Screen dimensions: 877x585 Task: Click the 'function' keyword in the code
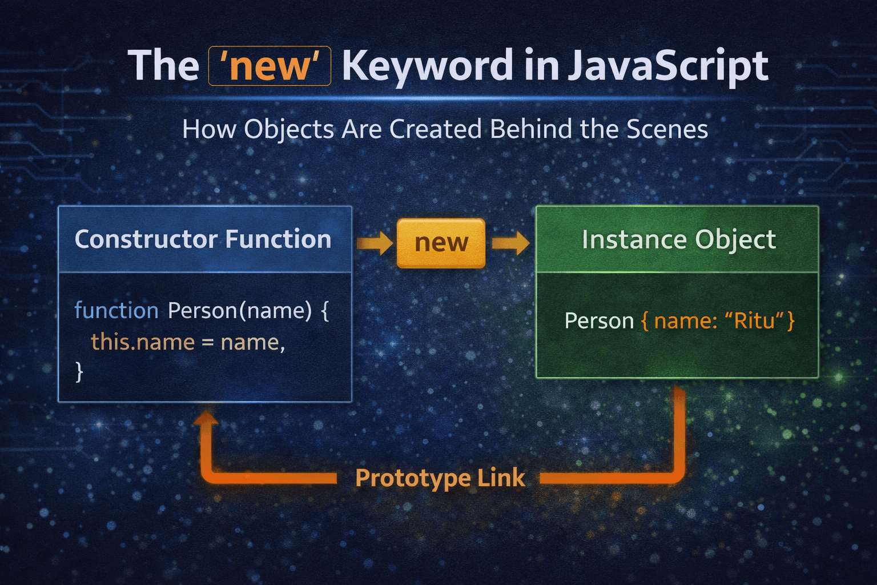(x=116, y=311)
